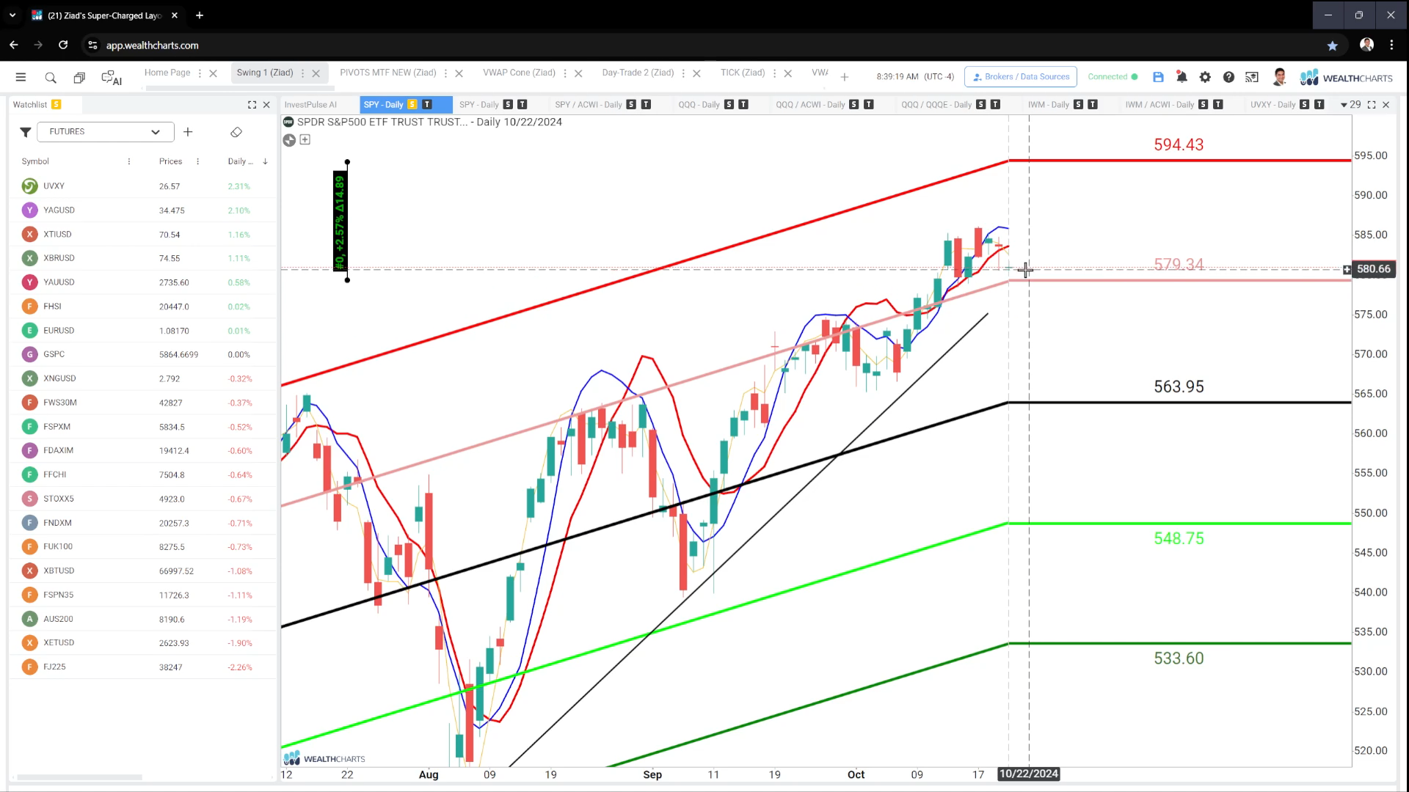Open the user profile avatar
The image size is (1409, 792).
click(1280, 77)
